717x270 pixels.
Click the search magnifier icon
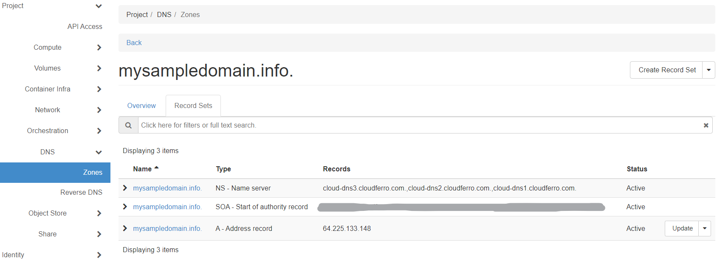[128, 125]
